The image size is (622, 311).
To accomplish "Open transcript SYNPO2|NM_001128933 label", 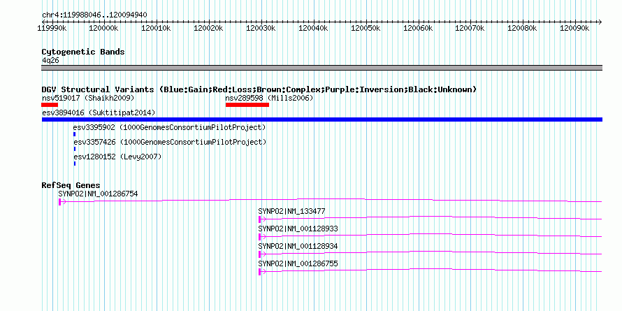I will (x=298, y=229).
